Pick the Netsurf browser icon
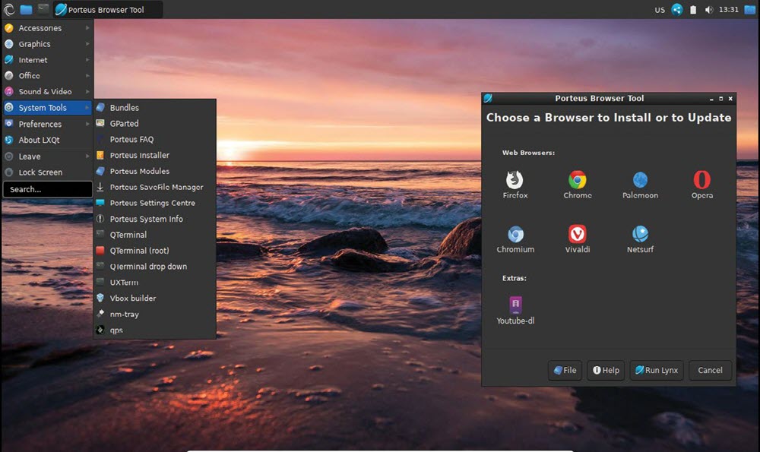The height and width of the screenshot is (452, 760). (640, 235)
